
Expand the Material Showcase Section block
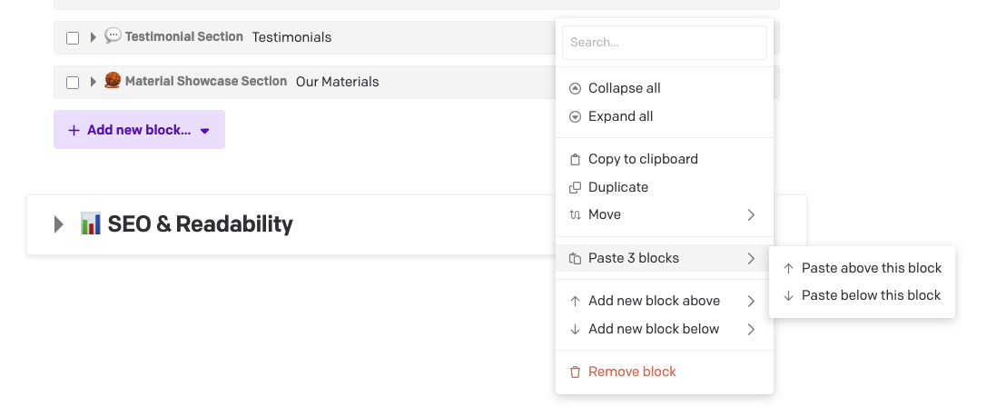(x=93, y=82)
